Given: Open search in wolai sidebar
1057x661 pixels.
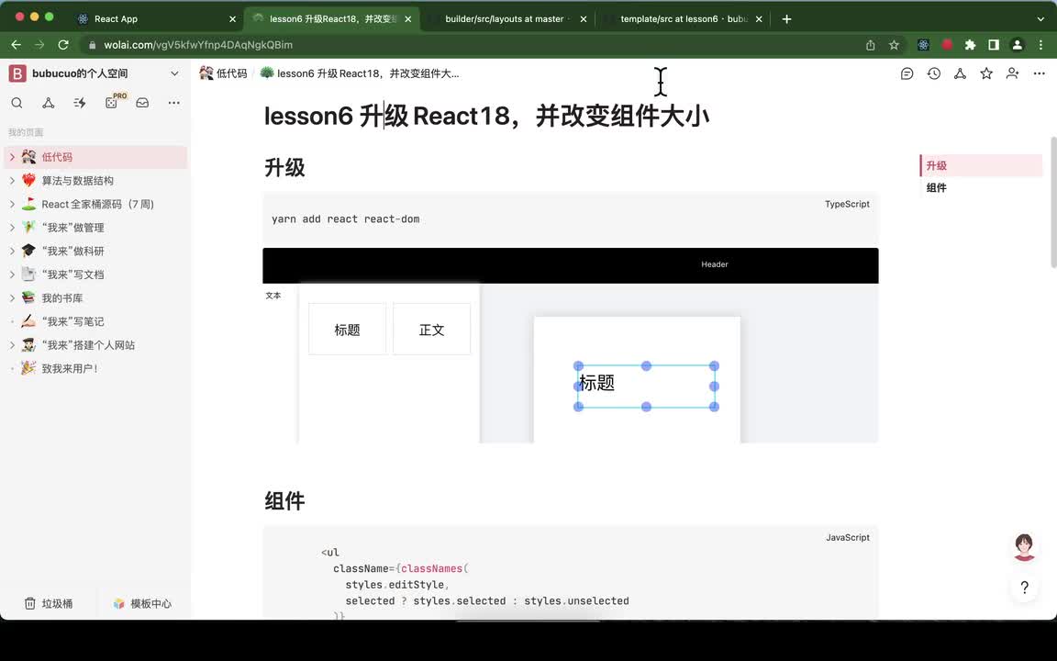Looking at the screenshot, I should click(x=17, y=103).
